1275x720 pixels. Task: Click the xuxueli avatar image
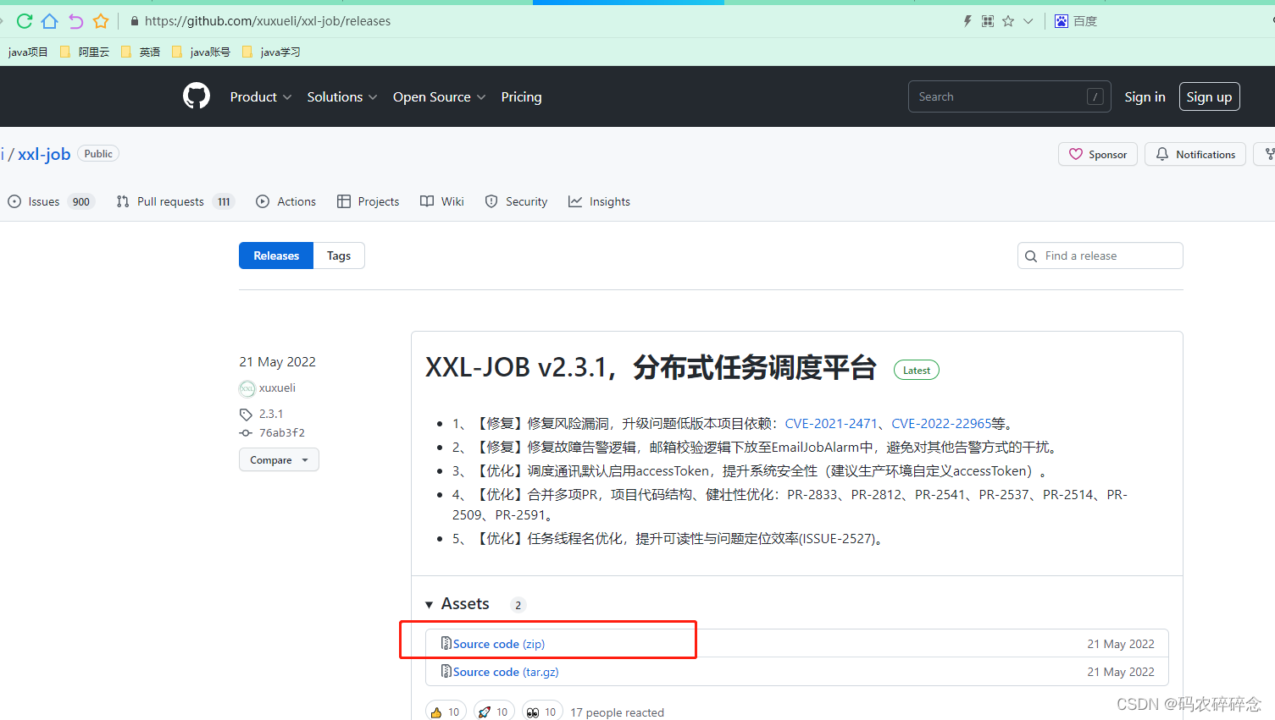pos(247,388)
